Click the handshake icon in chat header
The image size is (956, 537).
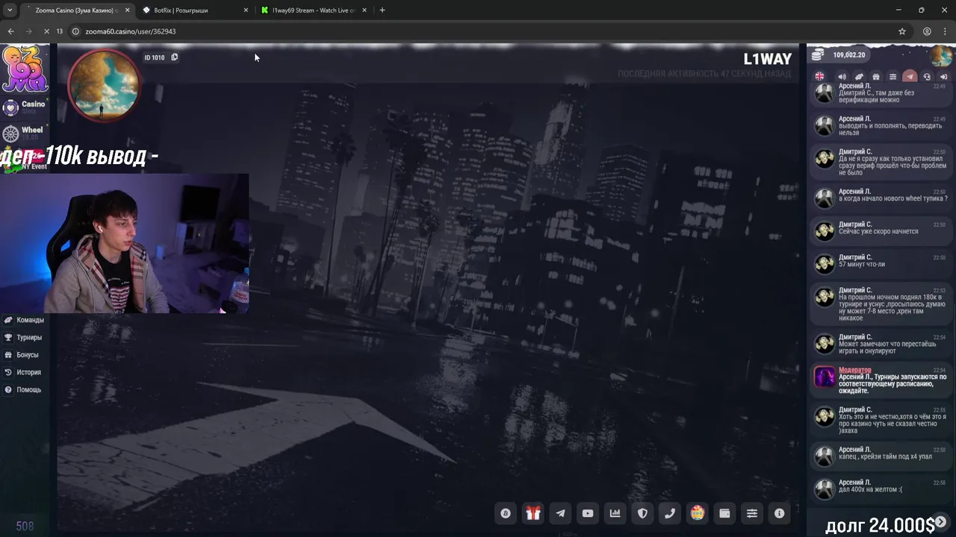859,77
